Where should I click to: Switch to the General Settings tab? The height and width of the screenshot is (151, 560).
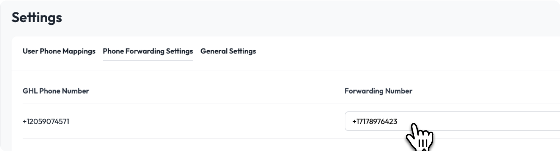pyautogui.click(x=228, y=51)
